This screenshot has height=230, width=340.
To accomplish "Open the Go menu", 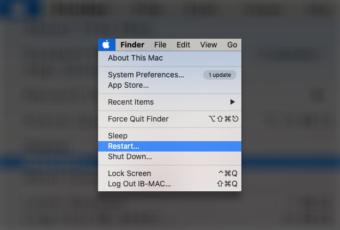I will pos(232,45).
